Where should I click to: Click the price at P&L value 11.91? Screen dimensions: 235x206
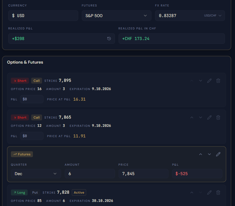coord(79,136)
